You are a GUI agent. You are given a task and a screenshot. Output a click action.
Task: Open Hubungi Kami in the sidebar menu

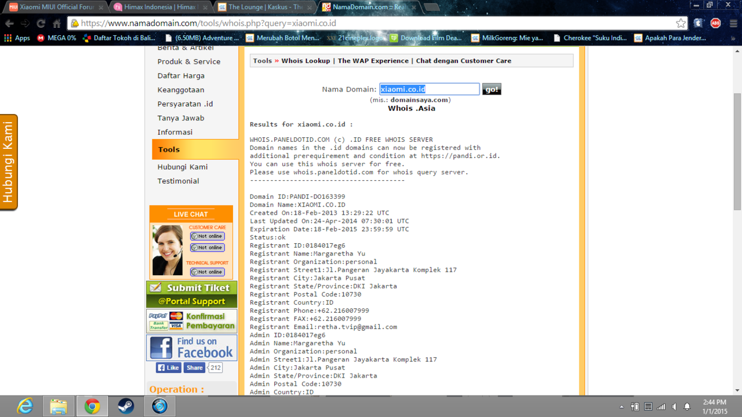point(183,167)
